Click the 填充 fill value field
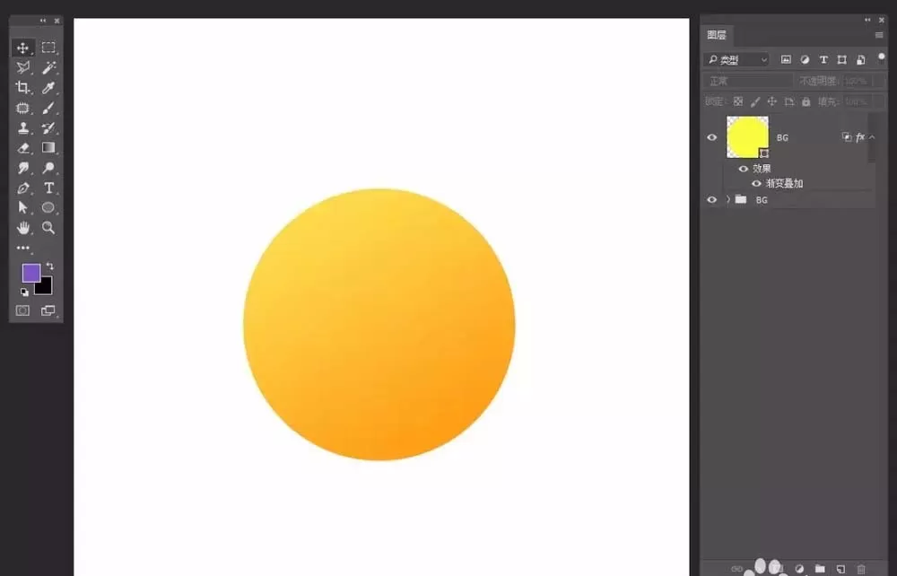 858,101
